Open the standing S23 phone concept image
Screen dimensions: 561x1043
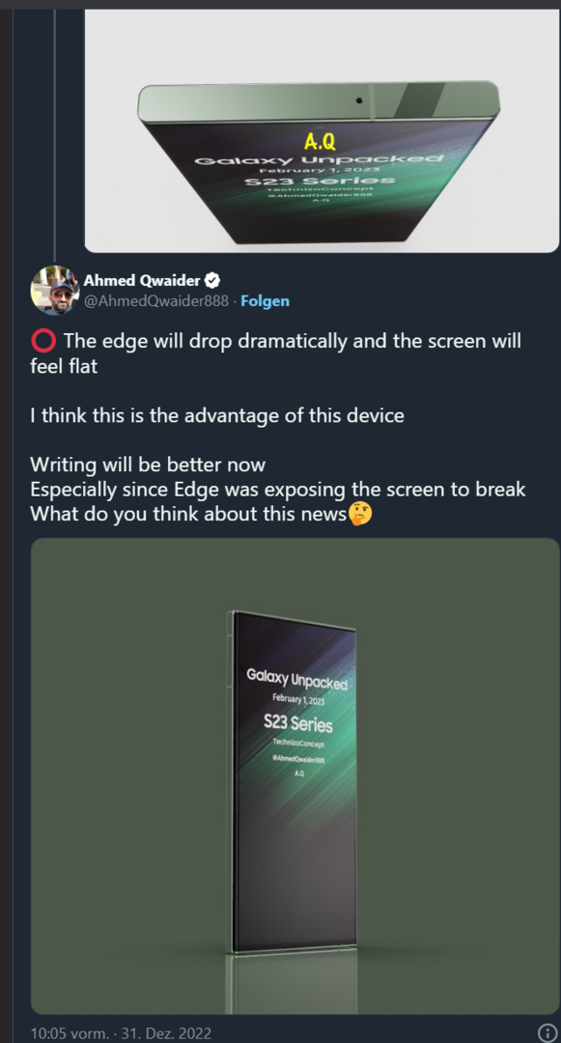(x=295, y=776)
